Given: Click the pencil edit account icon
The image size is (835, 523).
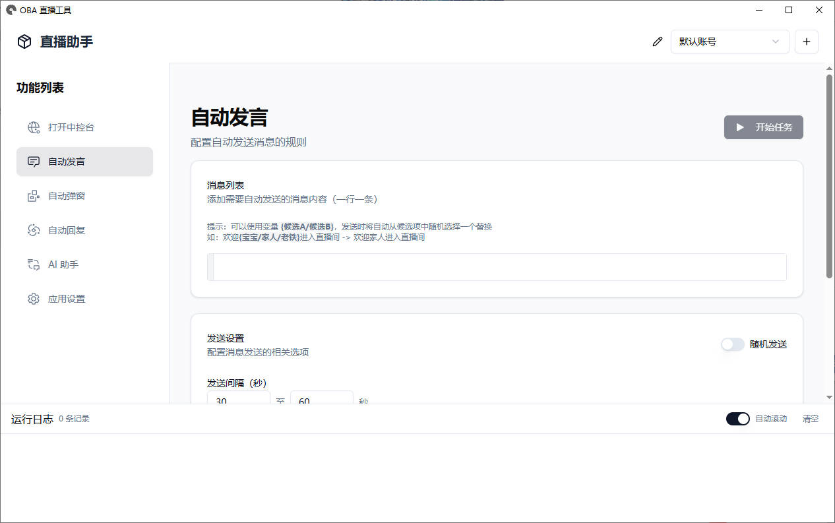Looking at the screenshot, I should point(657,42).
